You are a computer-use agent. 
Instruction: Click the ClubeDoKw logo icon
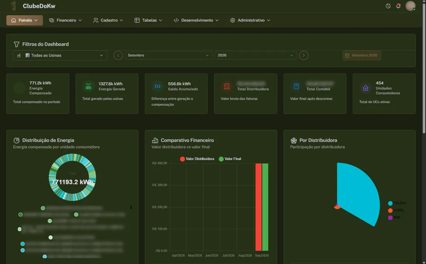pyautogui.click(x=13, y=6)
